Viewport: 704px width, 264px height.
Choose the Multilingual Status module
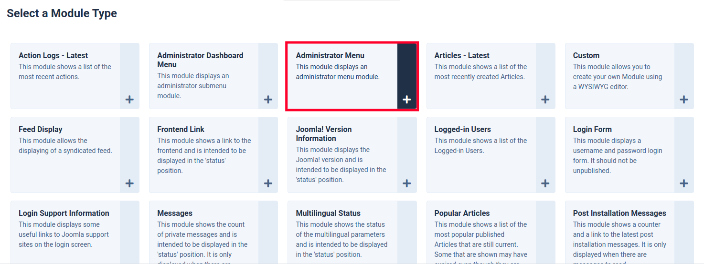pos(328,213)
